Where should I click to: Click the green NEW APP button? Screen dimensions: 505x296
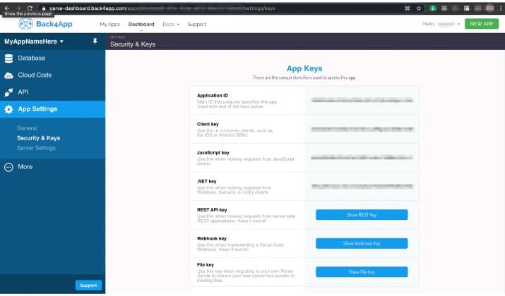click(x=482, y=24)
